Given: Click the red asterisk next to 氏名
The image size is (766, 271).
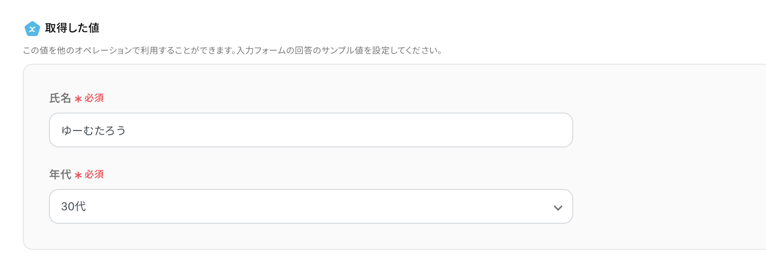Looking at the screenshot, I should pos(78,99).
